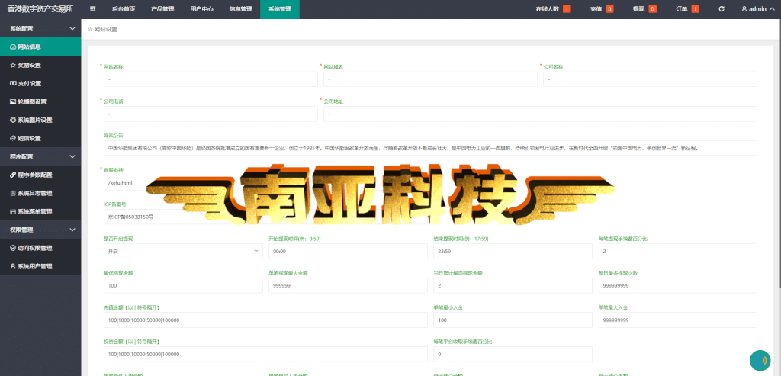This screenshot has width=781, height=376.
Task: Collapse the 程序配置 sidebar group
Action: point(40,156)
